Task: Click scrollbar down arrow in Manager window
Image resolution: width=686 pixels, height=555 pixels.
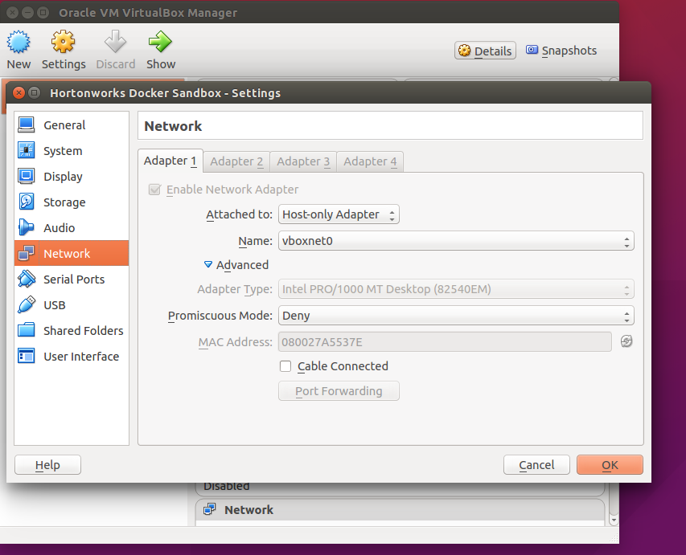Action: click(x=614, y=520)
